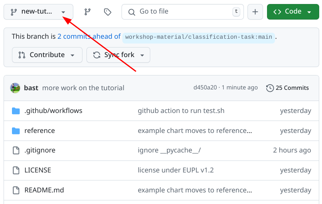Open the branches list icon
This screenshot has height=204, width=322.
click(x=87, y=12)
